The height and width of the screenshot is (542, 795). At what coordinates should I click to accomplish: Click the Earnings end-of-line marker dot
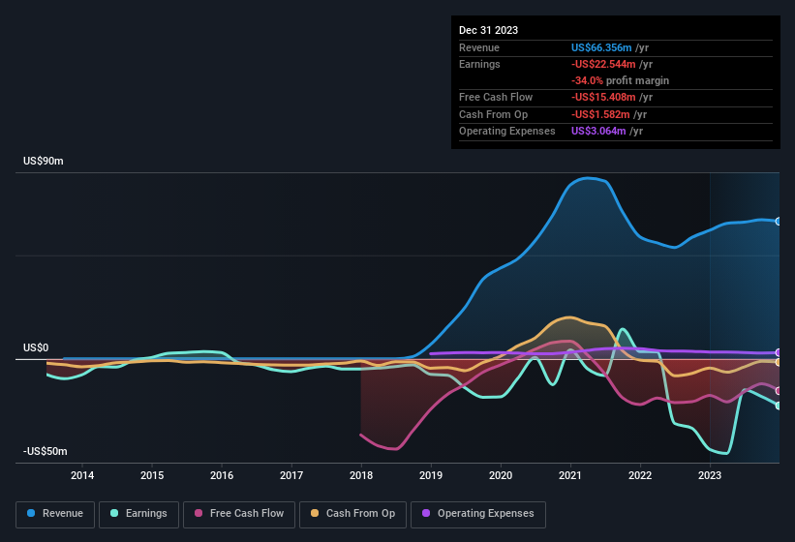(x=779, y=406)
